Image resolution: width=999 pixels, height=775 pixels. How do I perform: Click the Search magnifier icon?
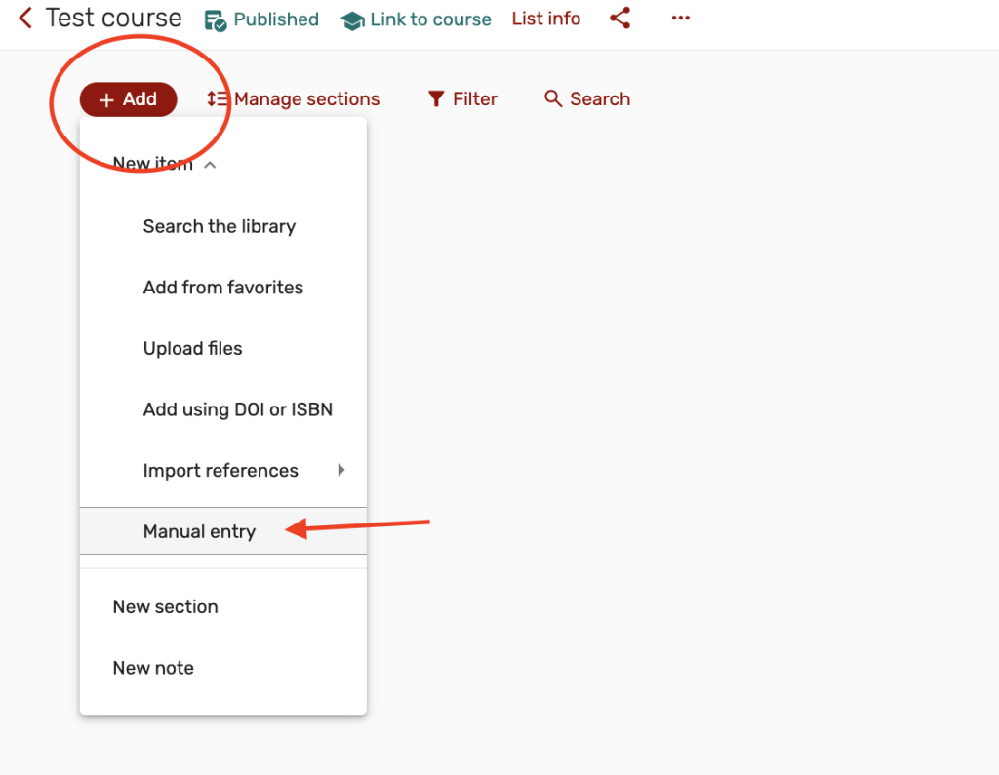[553, 99]
